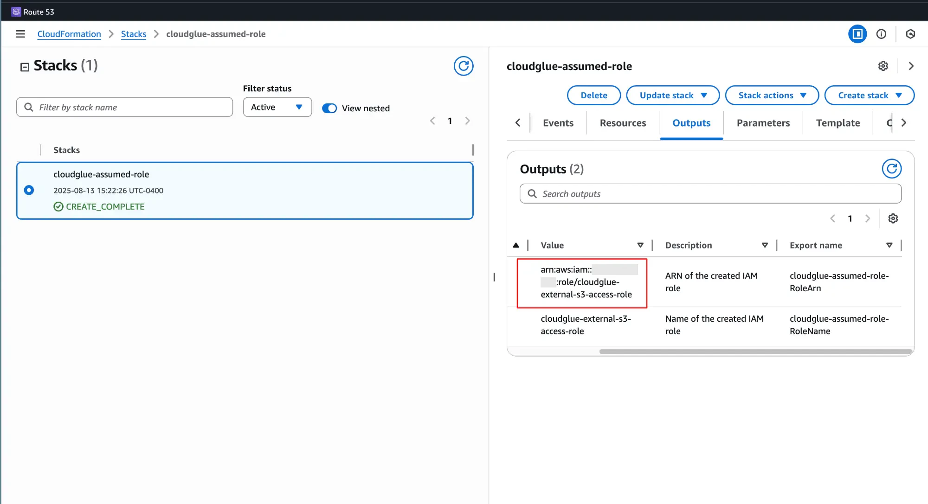Image resolution: width=928 pixels, height=504 pixels.
Task: Switch to the Resources tab
Action: coord(623,123)
